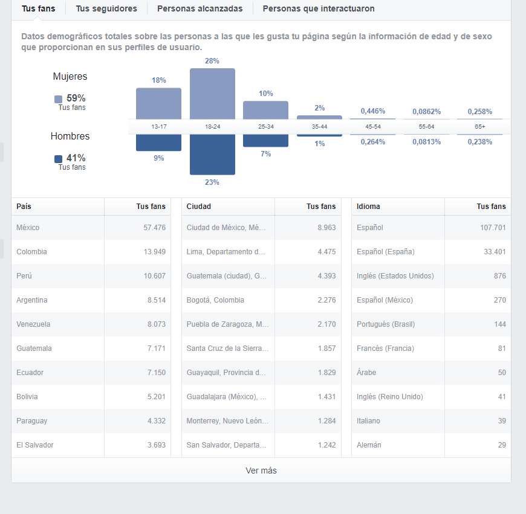Click the Hombres legend color swatch

tap(59, 159)
